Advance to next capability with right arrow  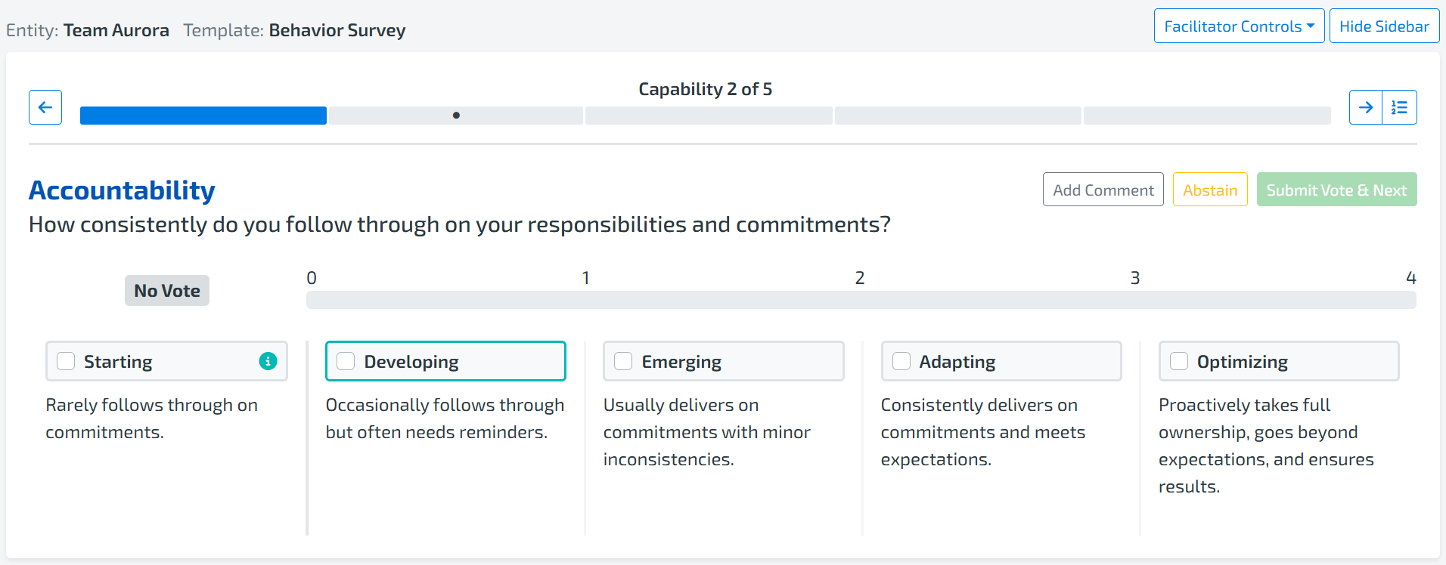[1365, 107]
